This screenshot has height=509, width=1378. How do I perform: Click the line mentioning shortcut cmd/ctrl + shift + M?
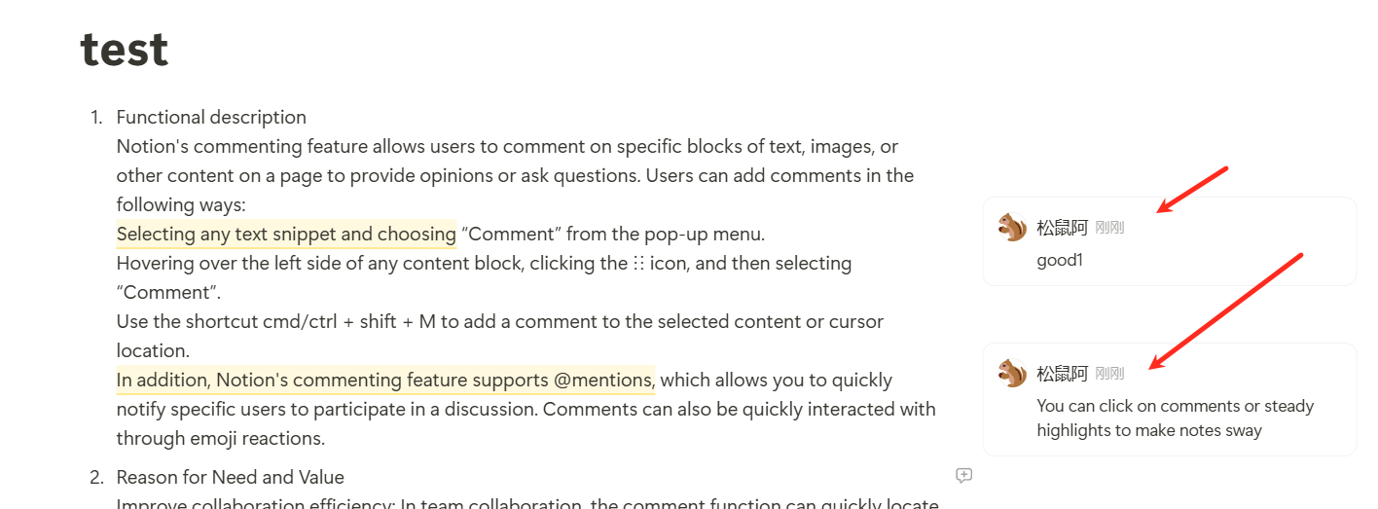pos(499,321)
